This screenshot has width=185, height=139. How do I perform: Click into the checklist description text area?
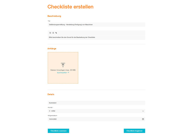pos(96,37)
